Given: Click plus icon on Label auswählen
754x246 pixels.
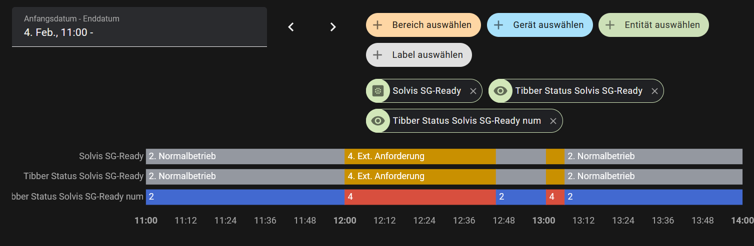Looking at the screenshot, I should (x=378, y=55).
